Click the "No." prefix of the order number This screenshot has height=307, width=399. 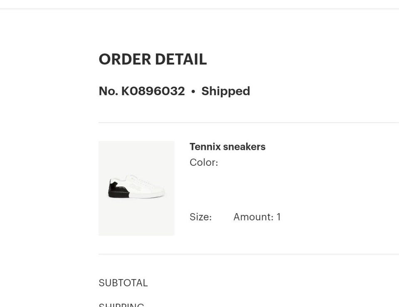pyautogui.click(x=108, y=91)
